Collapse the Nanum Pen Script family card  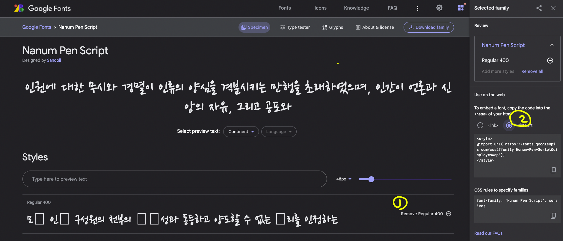pyautogui.click(x=552, y=45)
